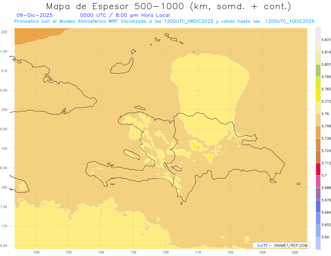Click the color scale value "5.76"

pyautogui.click(x=325, y=114)
